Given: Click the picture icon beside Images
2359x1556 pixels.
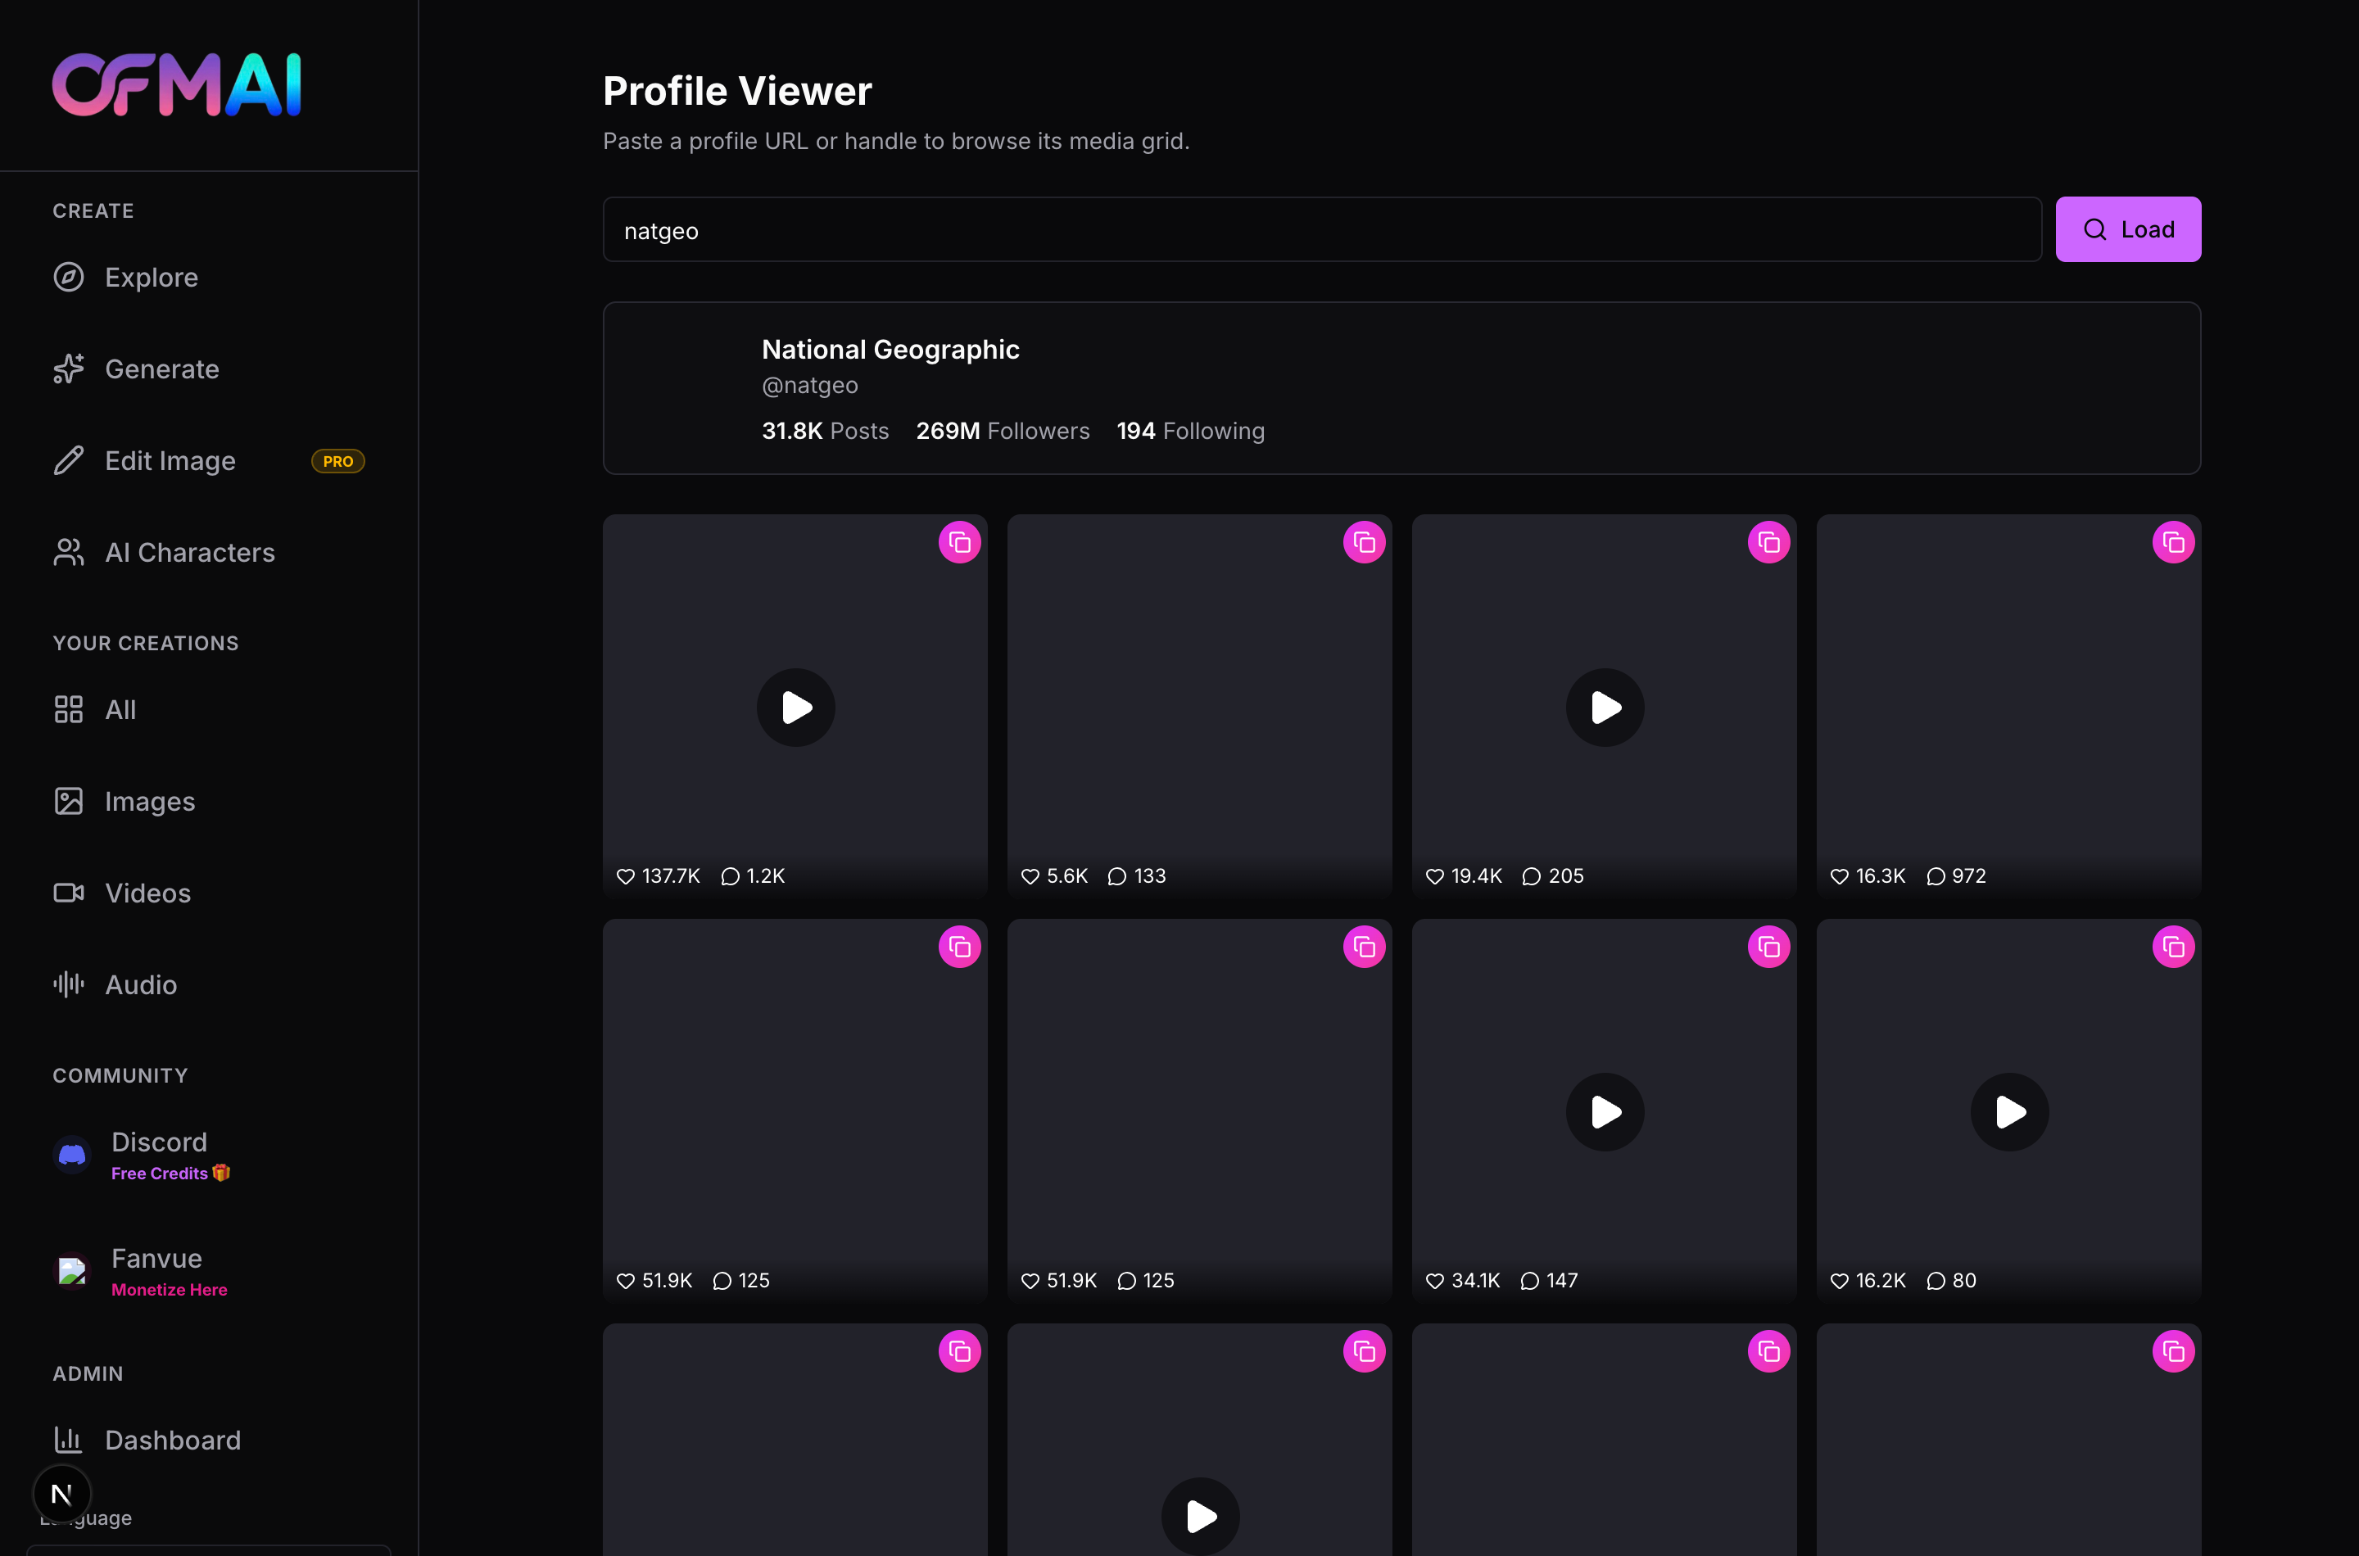Looking at the screenshot, I should [x=69, y=801].
